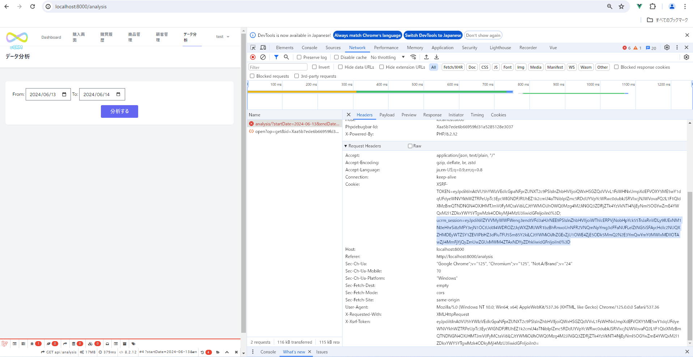Open the network search magnifier
This screenshot has height=357, width=693.
click(x=286, y=57)
